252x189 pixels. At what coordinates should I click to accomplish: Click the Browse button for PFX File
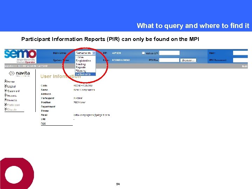click(x=188, y=60)
